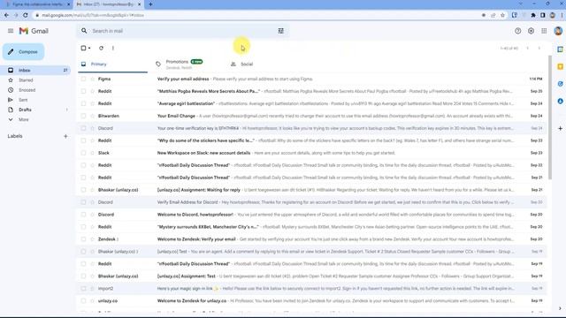This screenshot has width=566, height=318.
Task: Click the Gmail logo
Action: click(x=34, y=31)
